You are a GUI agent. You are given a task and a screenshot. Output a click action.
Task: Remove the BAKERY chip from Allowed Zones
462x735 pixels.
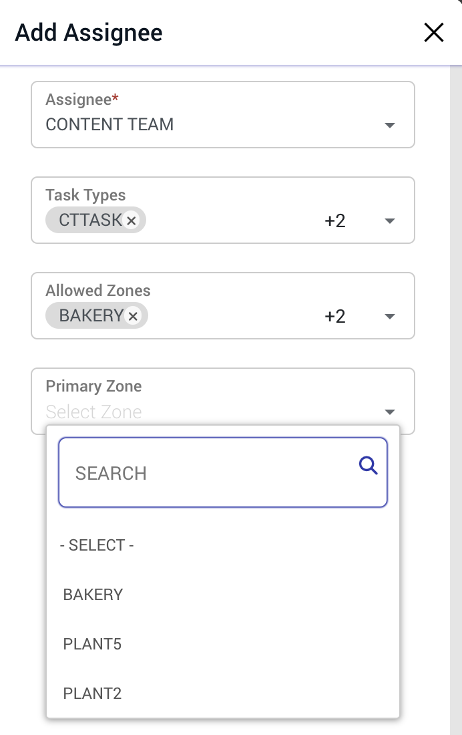tap(133, 316)
